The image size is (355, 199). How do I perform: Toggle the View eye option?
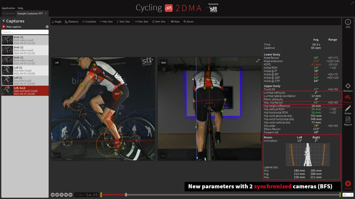(x=175, y=21)
